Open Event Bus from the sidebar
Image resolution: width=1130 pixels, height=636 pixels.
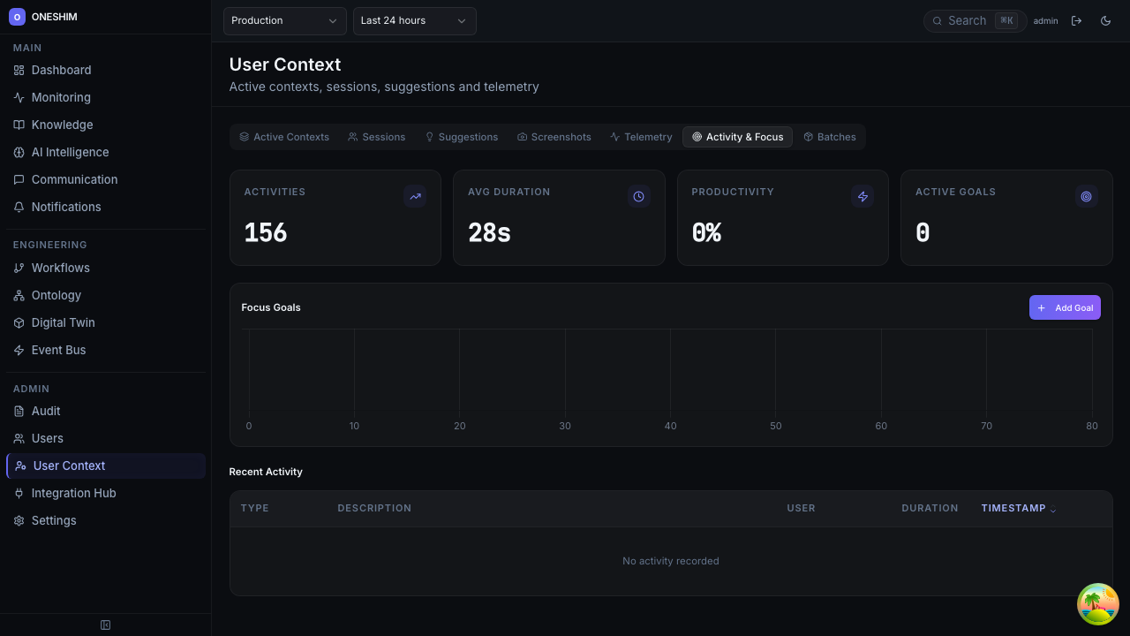tap(58, 351)
